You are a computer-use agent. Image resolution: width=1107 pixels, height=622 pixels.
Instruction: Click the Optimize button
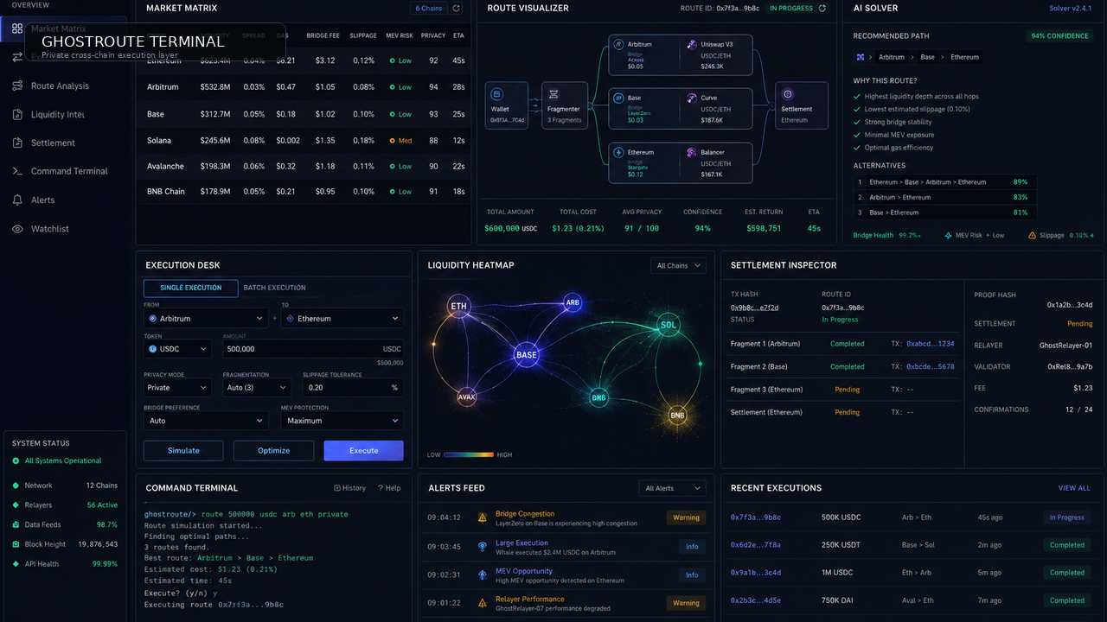click(273, 450)
